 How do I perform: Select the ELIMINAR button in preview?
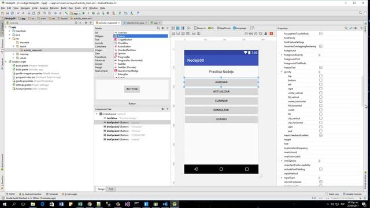[221, 101]
